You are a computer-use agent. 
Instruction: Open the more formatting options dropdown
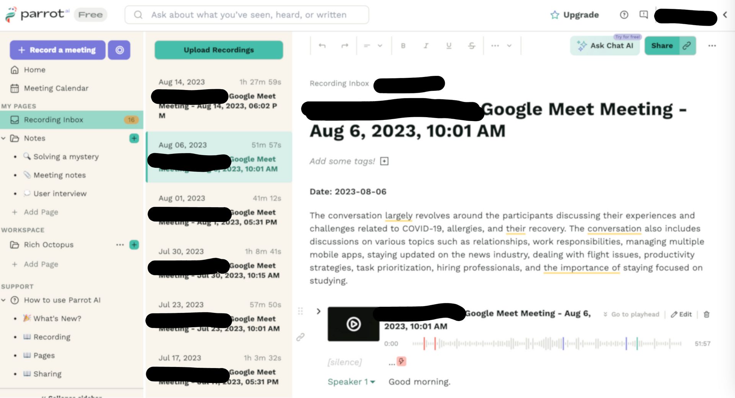coord(501,46)
